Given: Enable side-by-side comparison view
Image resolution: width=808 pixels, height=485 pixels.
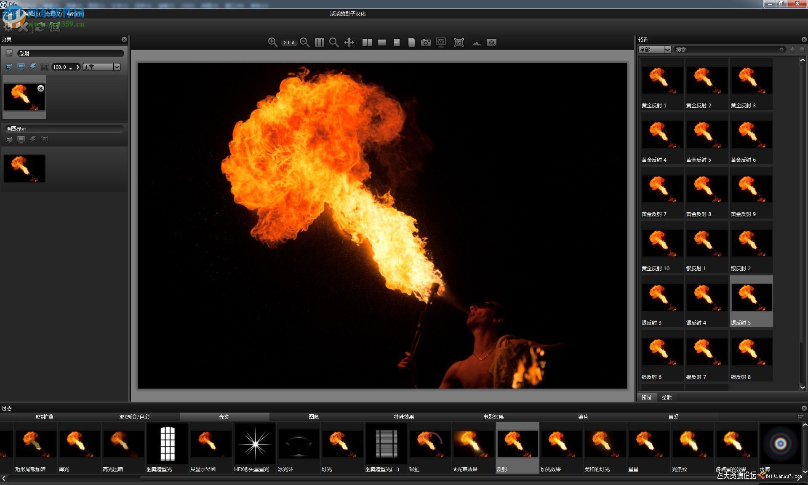Looking at the screenshot, I should (367, 43).
